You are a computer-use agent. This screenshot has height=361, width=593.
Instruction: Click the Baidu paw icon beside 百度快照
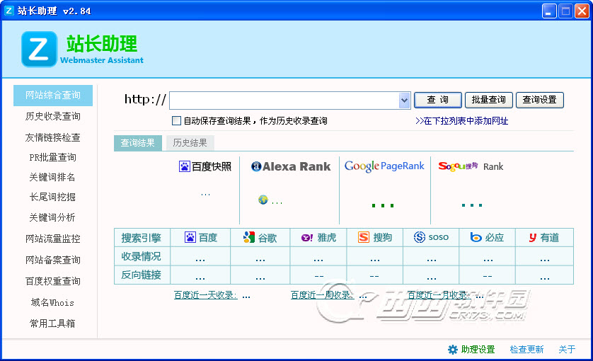pyautogui.click(x=185, y=166)
